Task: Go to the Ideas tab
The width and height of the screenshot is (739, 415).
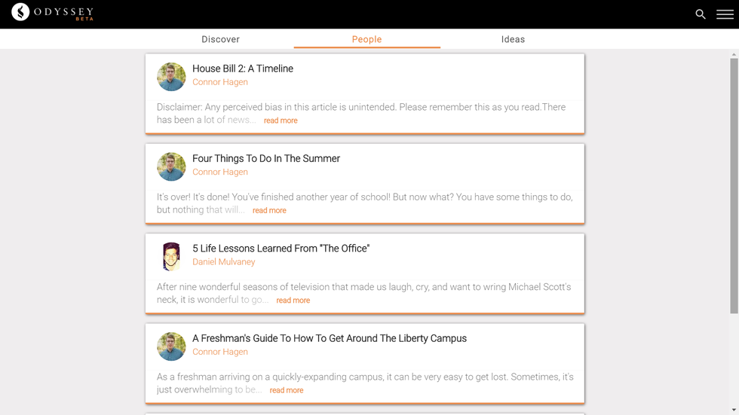Action: click(x=513, y=39)
